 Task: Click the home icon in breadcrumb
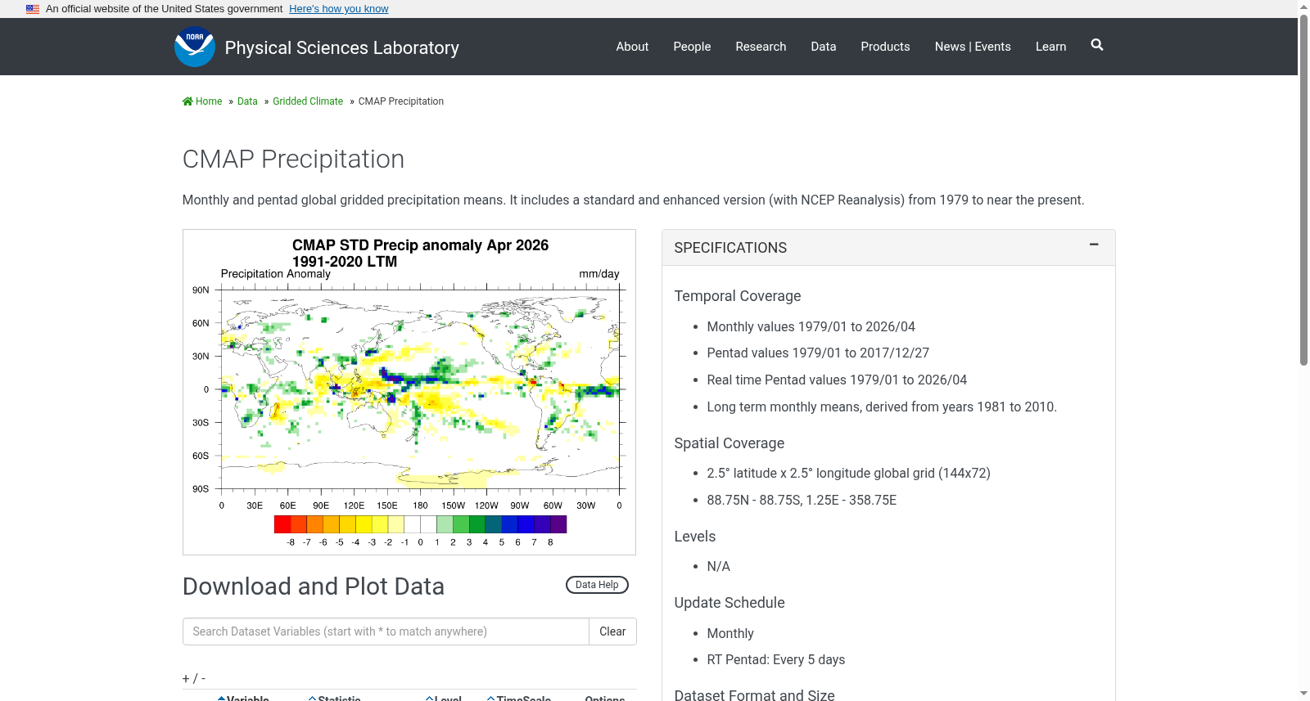187,101
